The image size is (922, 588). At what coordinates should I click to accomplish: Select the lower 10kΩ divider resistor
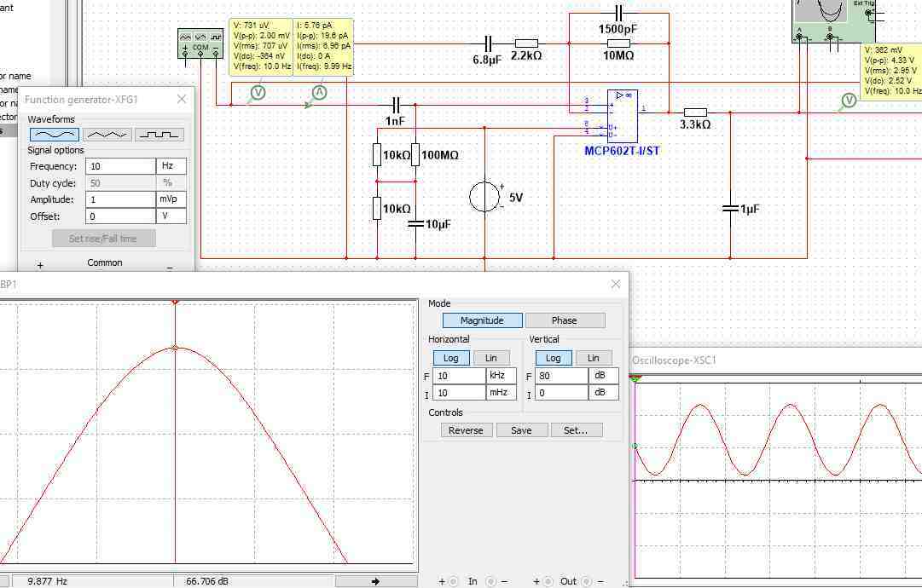377,209
